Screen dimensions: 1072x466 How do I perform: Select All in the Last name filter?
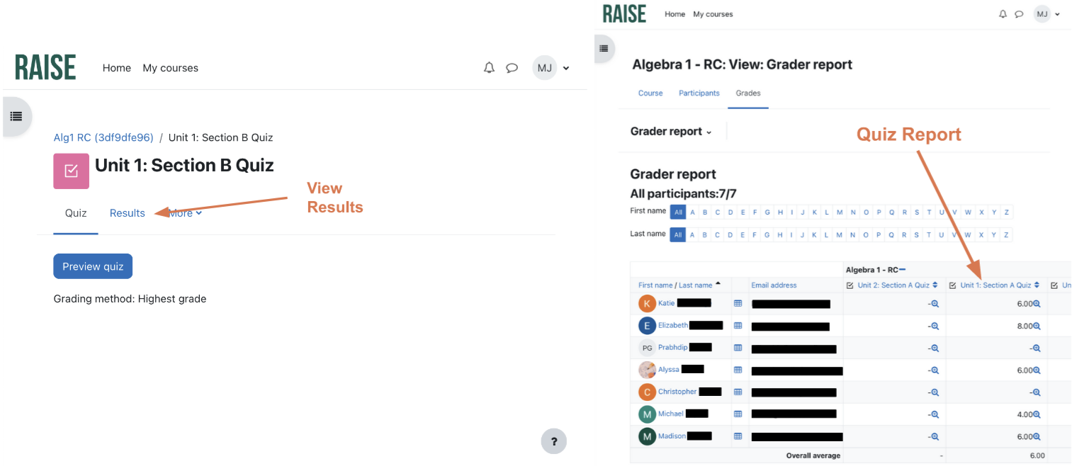[x=677, y=235]
